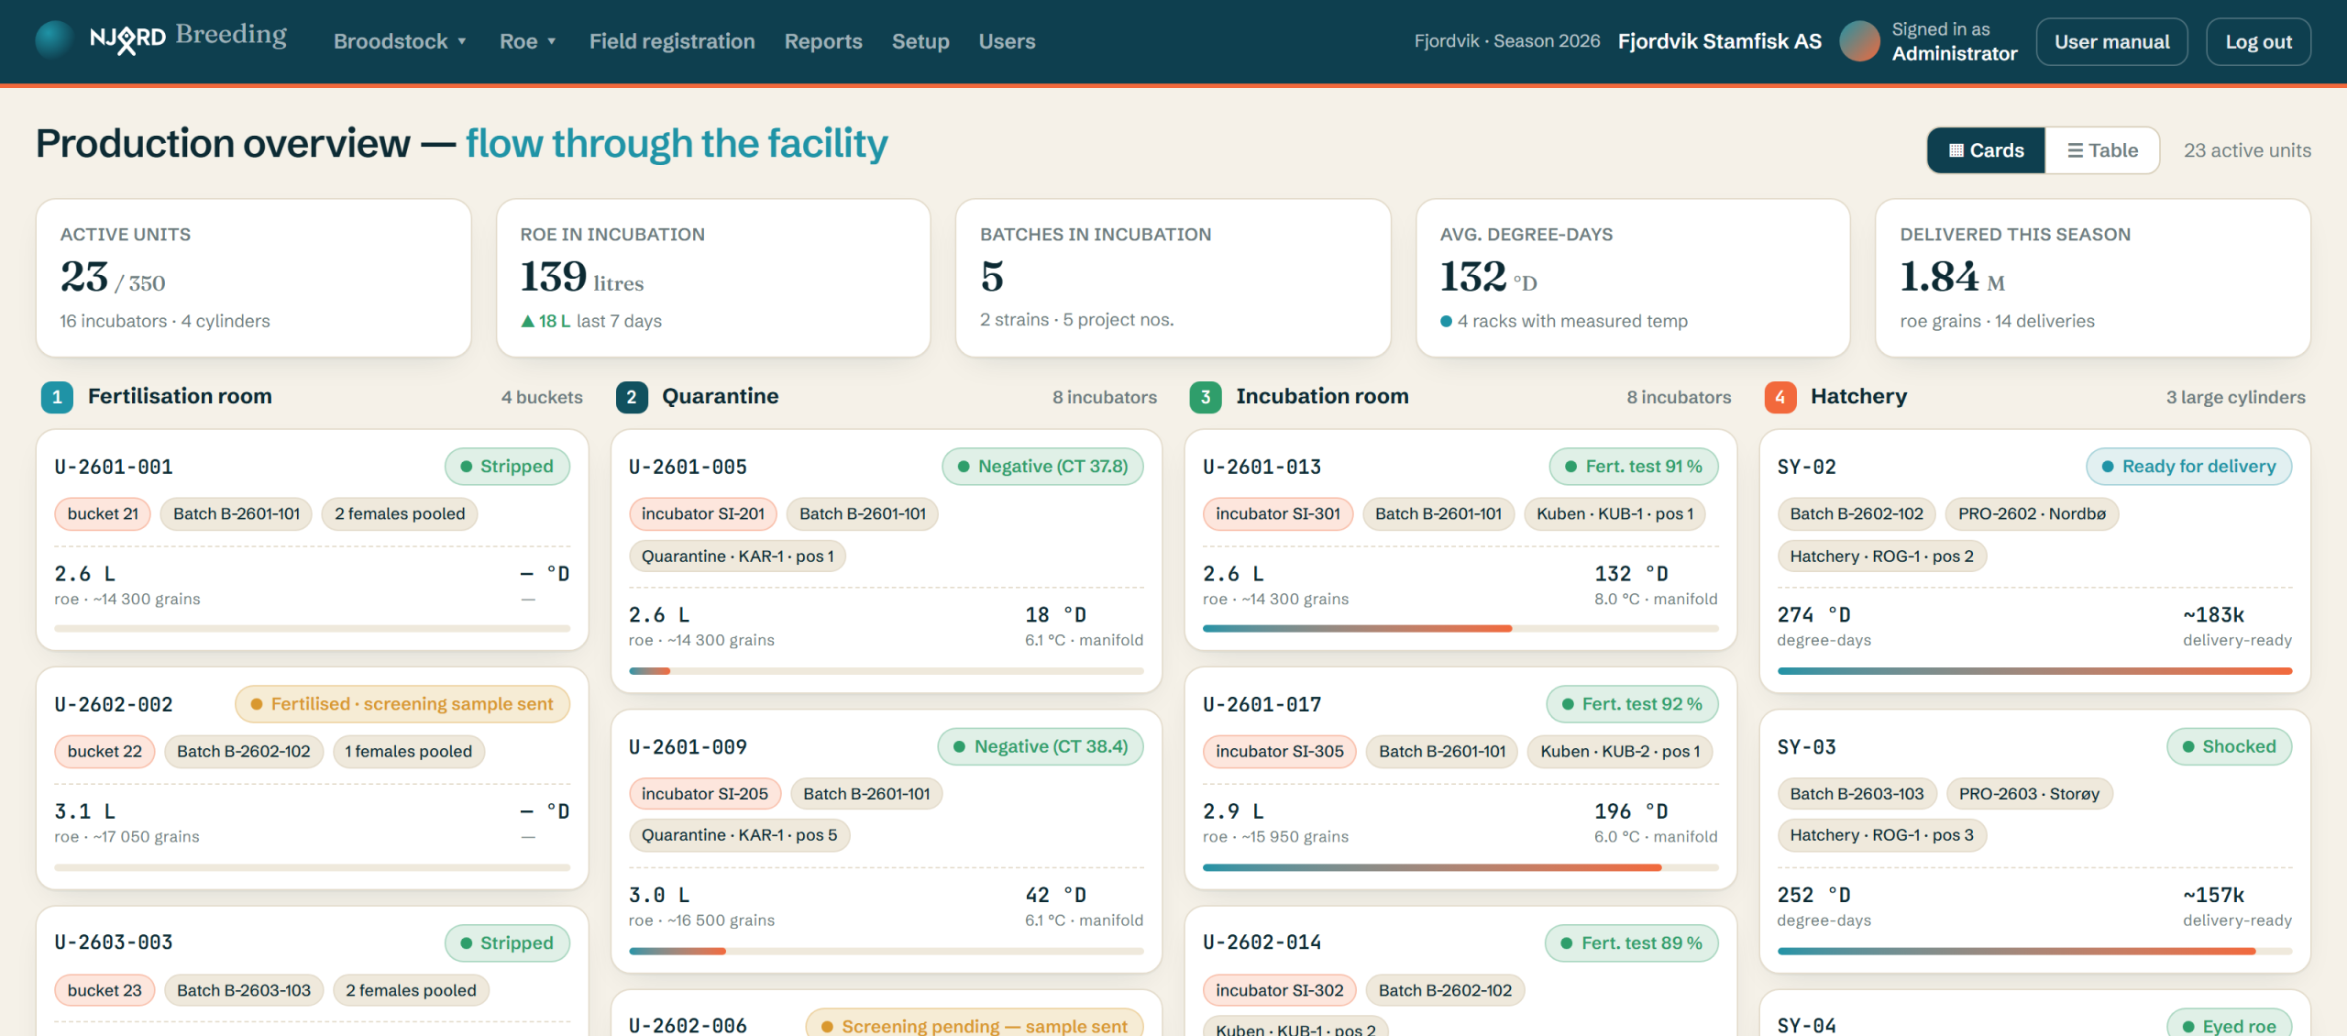Click the Stripped status on U-2603-003
Viewport: 2347px width, 1036px height.
tap(507, 942)
